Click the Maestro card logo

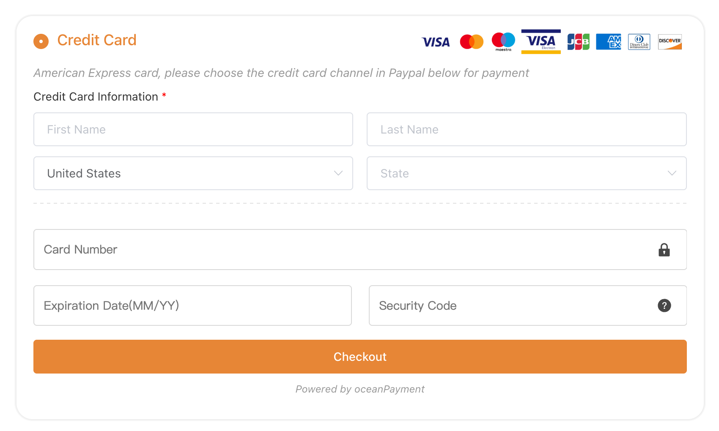(x=503, y=41)
